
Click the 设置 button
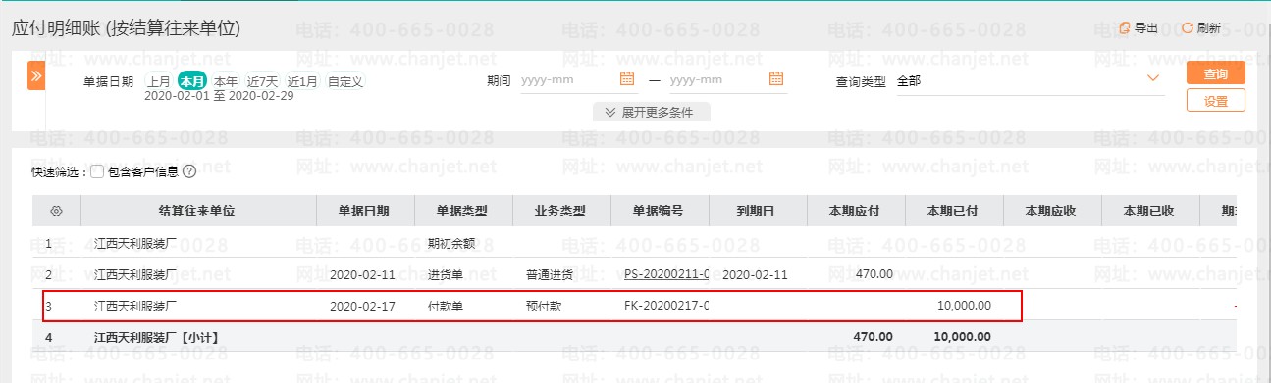[x=1215, y=100]
